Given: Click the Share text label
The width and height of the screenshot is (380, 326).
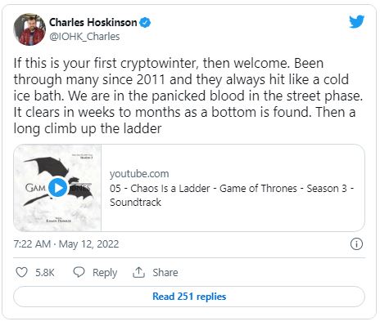Looking at the screenshot, I should (165, 272).
